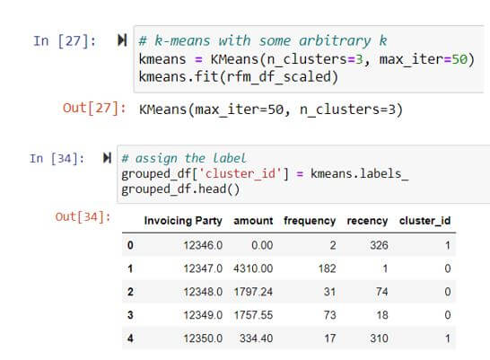
Task: Click the recency column header
Action: (x=367, y=221)
